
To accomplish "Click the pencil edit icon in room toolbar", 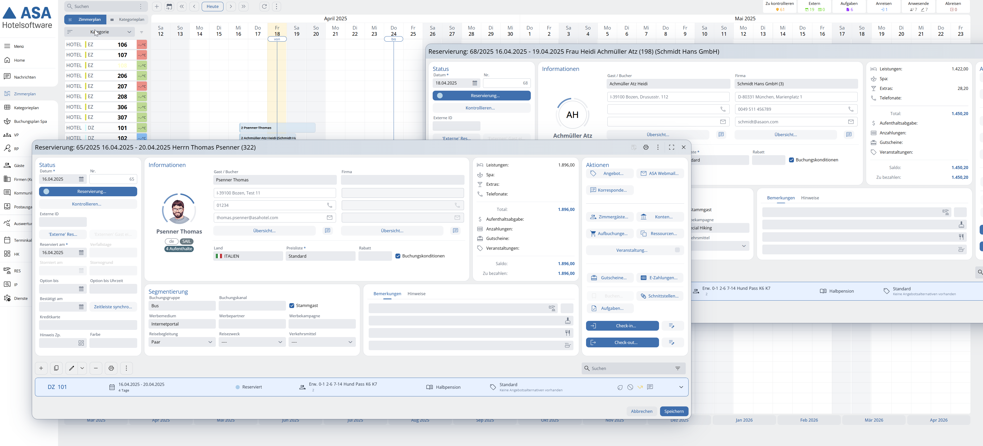I will click(71, 368).
